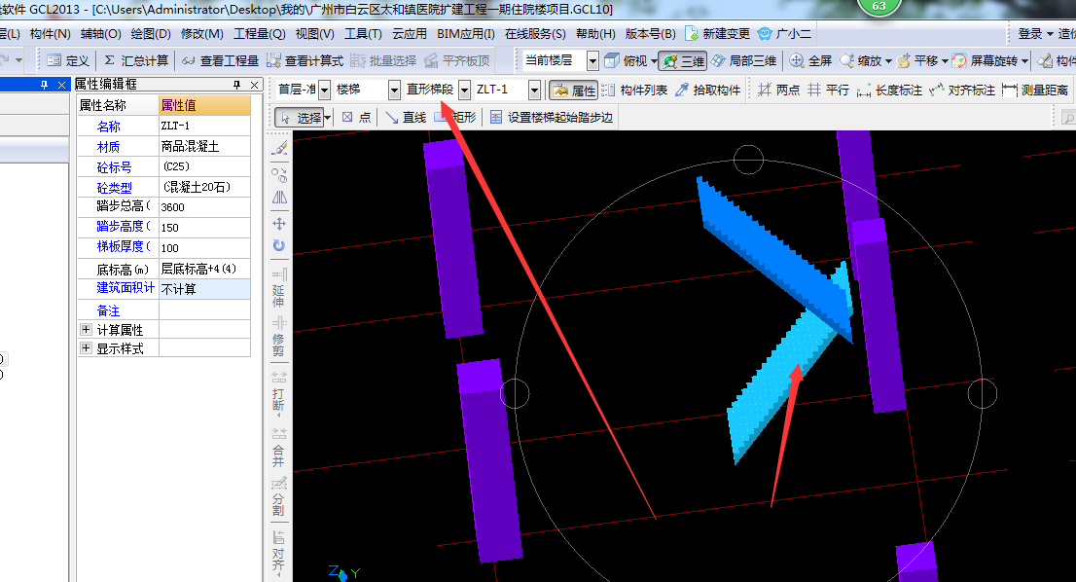1076x582 pixels.
Task: Edit 踏步高度 value 150
Action: pyautogui.click(x=204, y=228)
